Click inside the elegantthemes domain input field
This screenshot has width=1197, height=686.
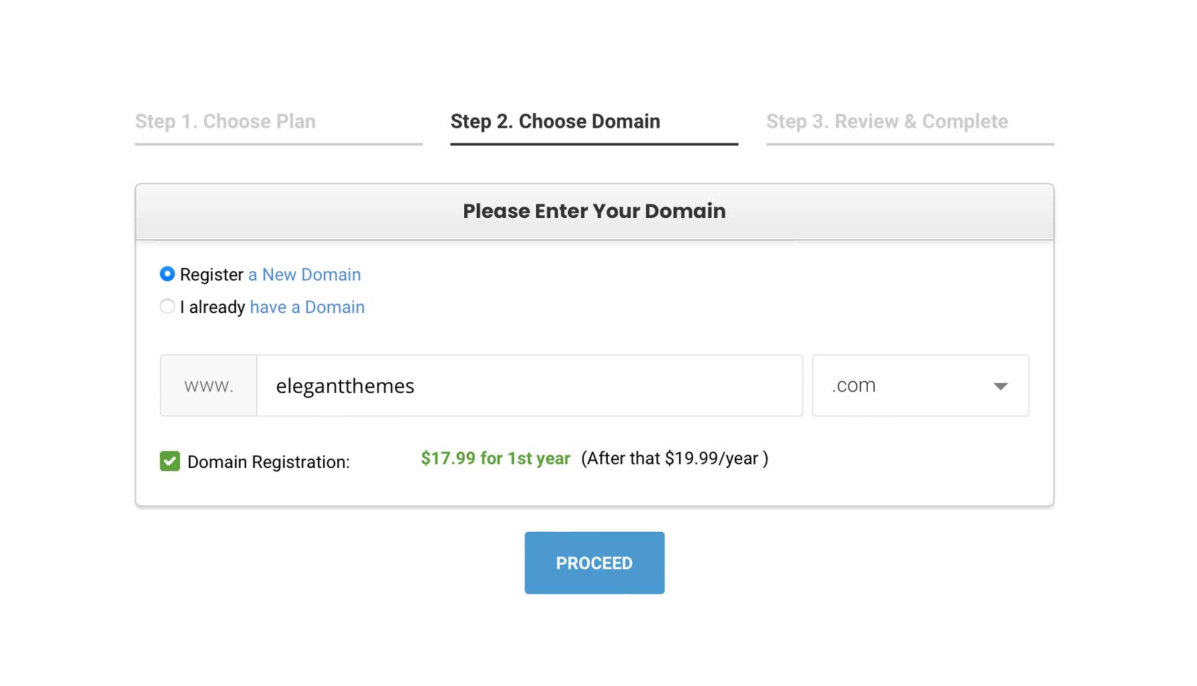pyautogui.click(x=529, y=385)
